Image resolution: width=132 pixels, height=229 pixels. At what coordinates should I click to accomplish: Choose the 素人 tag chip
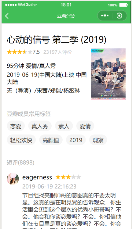(x=64, y=126)
